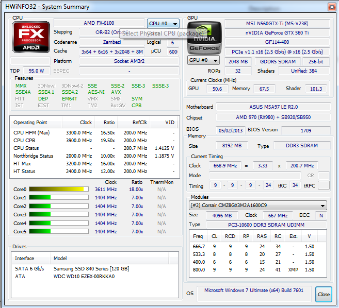This screenshot has width=339, height=308.
Task: Click the OR-B2 stepping field
Action: (112, 32)
